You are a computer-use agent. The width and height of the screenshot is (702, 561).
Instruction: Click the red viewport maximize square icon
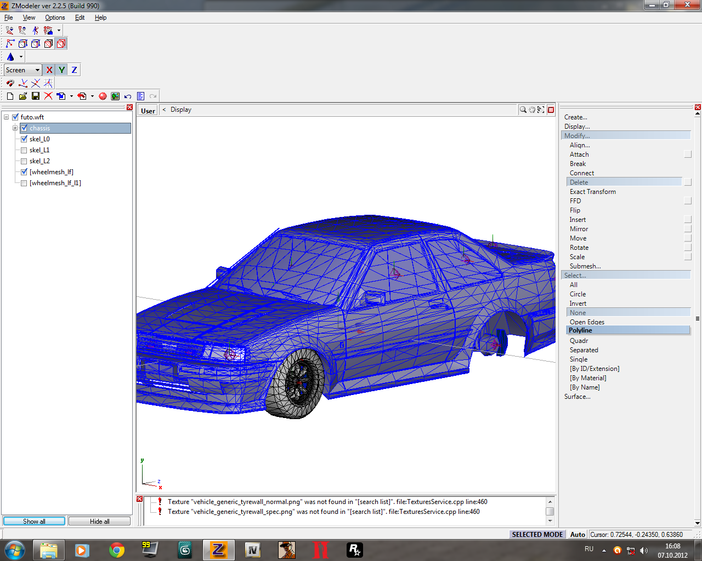click(x=551, y=110)
